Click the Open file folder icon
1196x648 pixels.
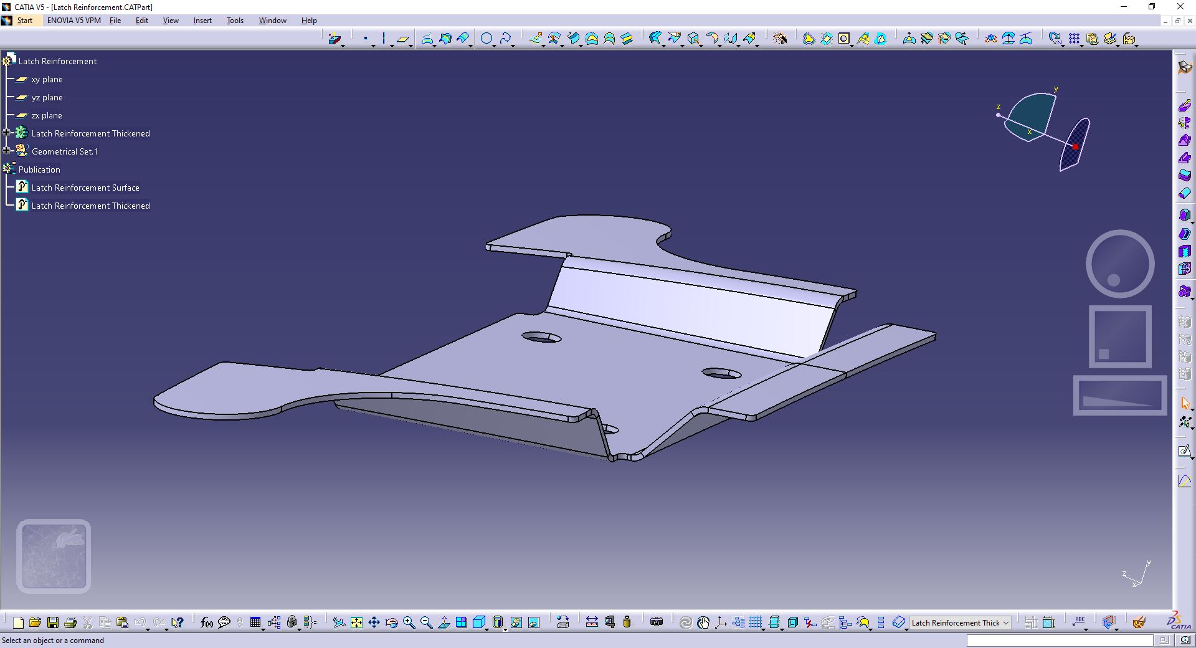point(35,622)
